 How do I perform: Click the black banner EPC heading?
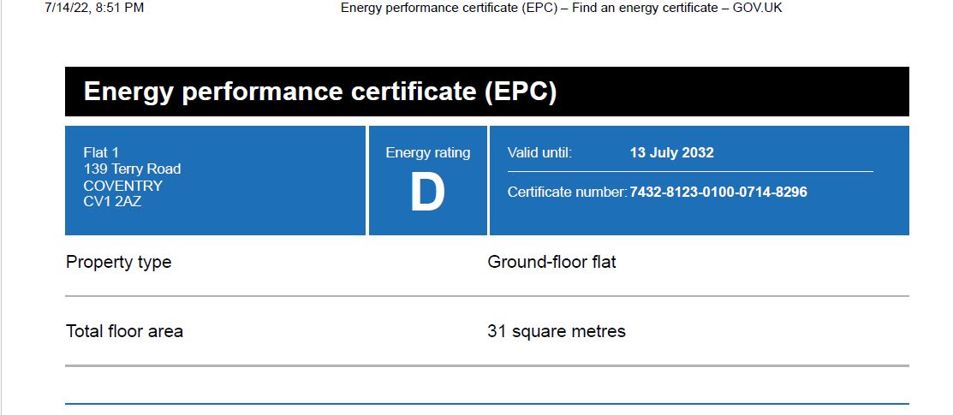[320, 92]
